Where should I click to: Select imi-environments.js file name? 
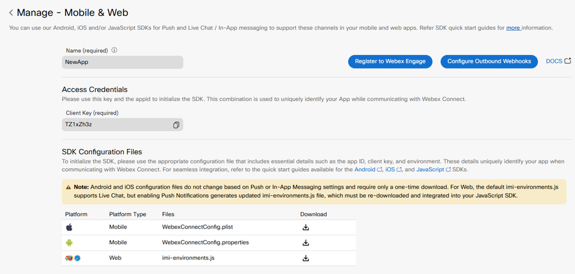(x=188, y=258)
